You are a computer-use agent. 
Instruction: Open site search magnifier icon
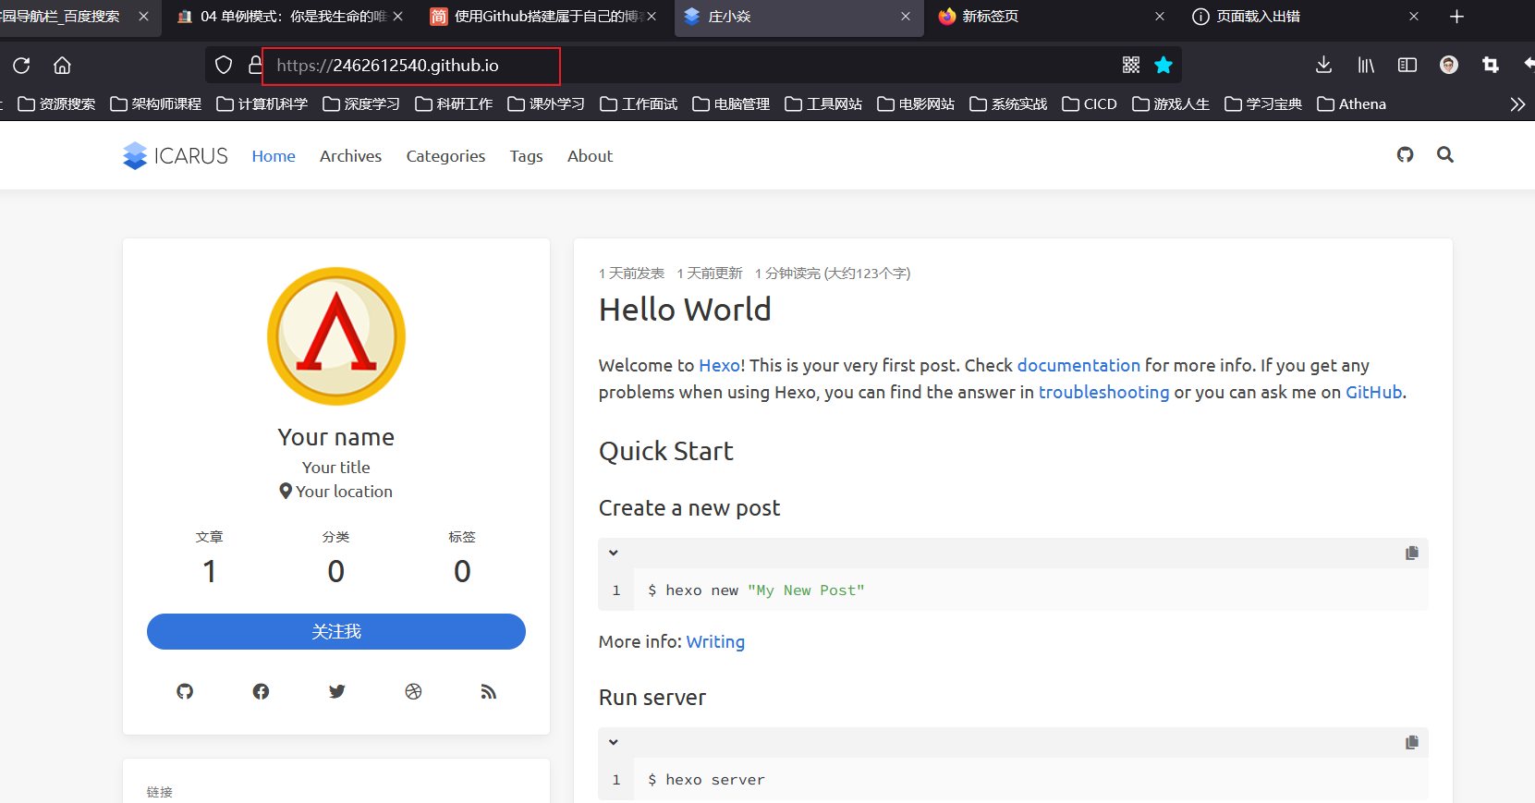coord(1445,155)
